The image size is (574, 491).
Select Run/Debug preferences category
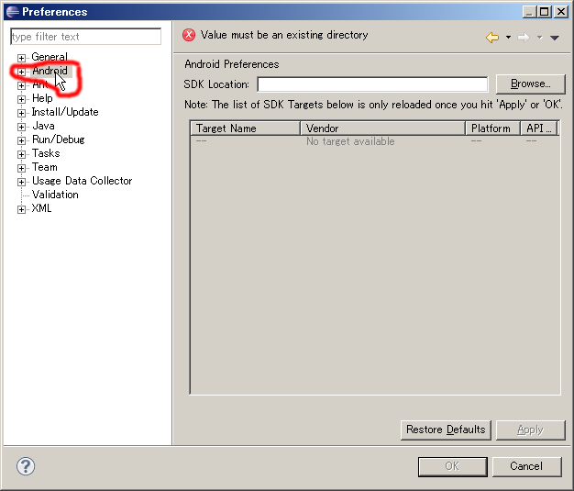58,139
